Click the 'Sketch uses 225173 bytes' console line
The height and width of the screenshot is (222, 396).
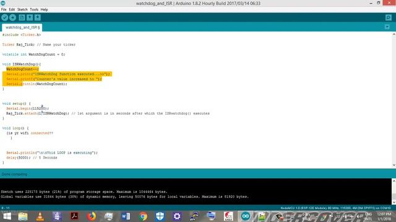pos(84,192)
